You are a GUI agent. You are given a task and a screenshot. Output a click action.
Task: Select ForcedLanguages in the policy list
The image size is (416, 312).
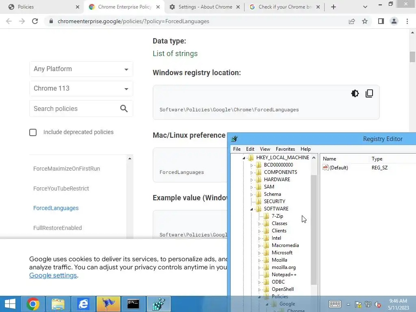tap(56, 208)
